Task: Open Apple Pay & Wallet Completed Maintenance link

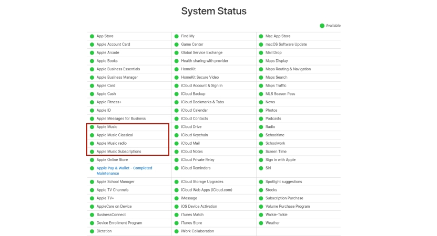Action: pos(124,170)
